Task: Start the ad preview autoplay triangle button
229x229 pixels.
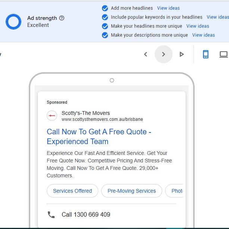Action: (x=182, y=54)
